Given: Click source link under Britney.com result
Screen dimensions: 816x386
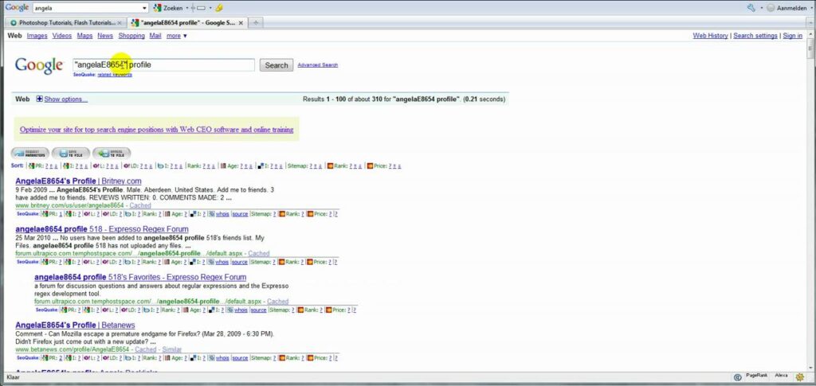Looking at the screenshot, I should coord(240,214).
